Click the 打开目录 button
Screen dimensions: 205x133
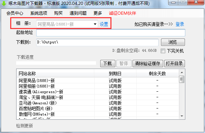click(x=174, y=63)
